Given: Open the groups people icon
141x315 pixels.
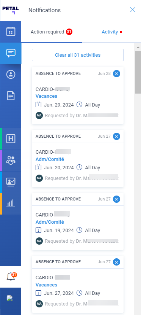Looking at the screenshot, I should point(11,160).
